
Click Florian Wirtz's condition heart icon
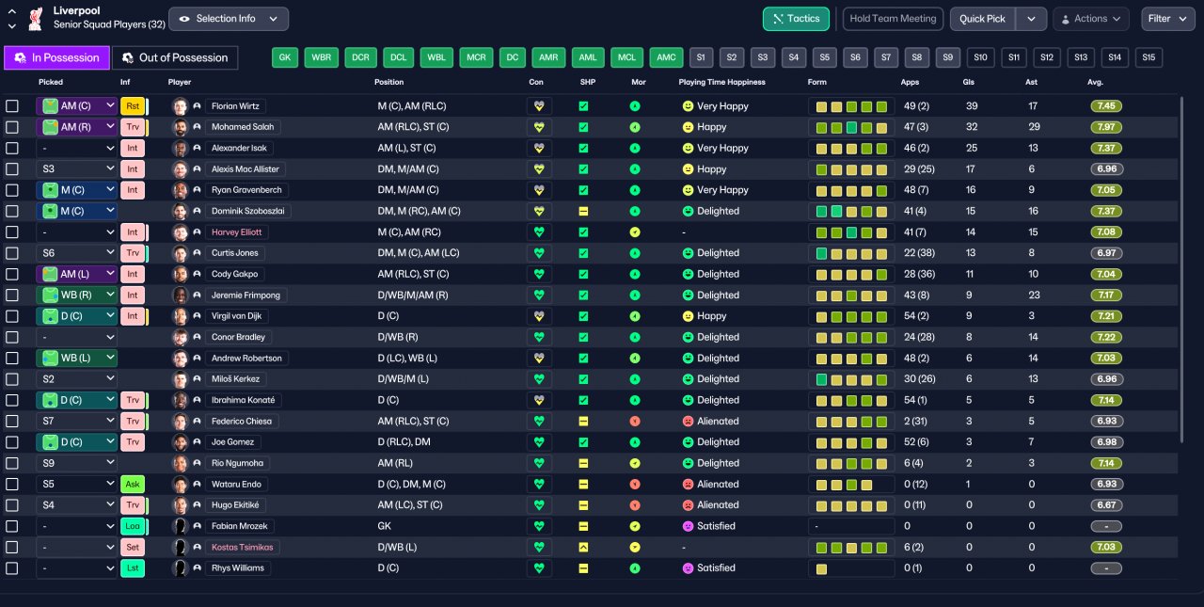click(539, 106)
